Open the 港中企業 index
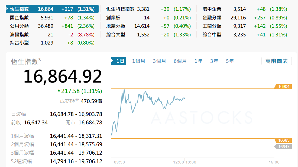This screenshot has width=298, height=167. click(x=212, y=9)
